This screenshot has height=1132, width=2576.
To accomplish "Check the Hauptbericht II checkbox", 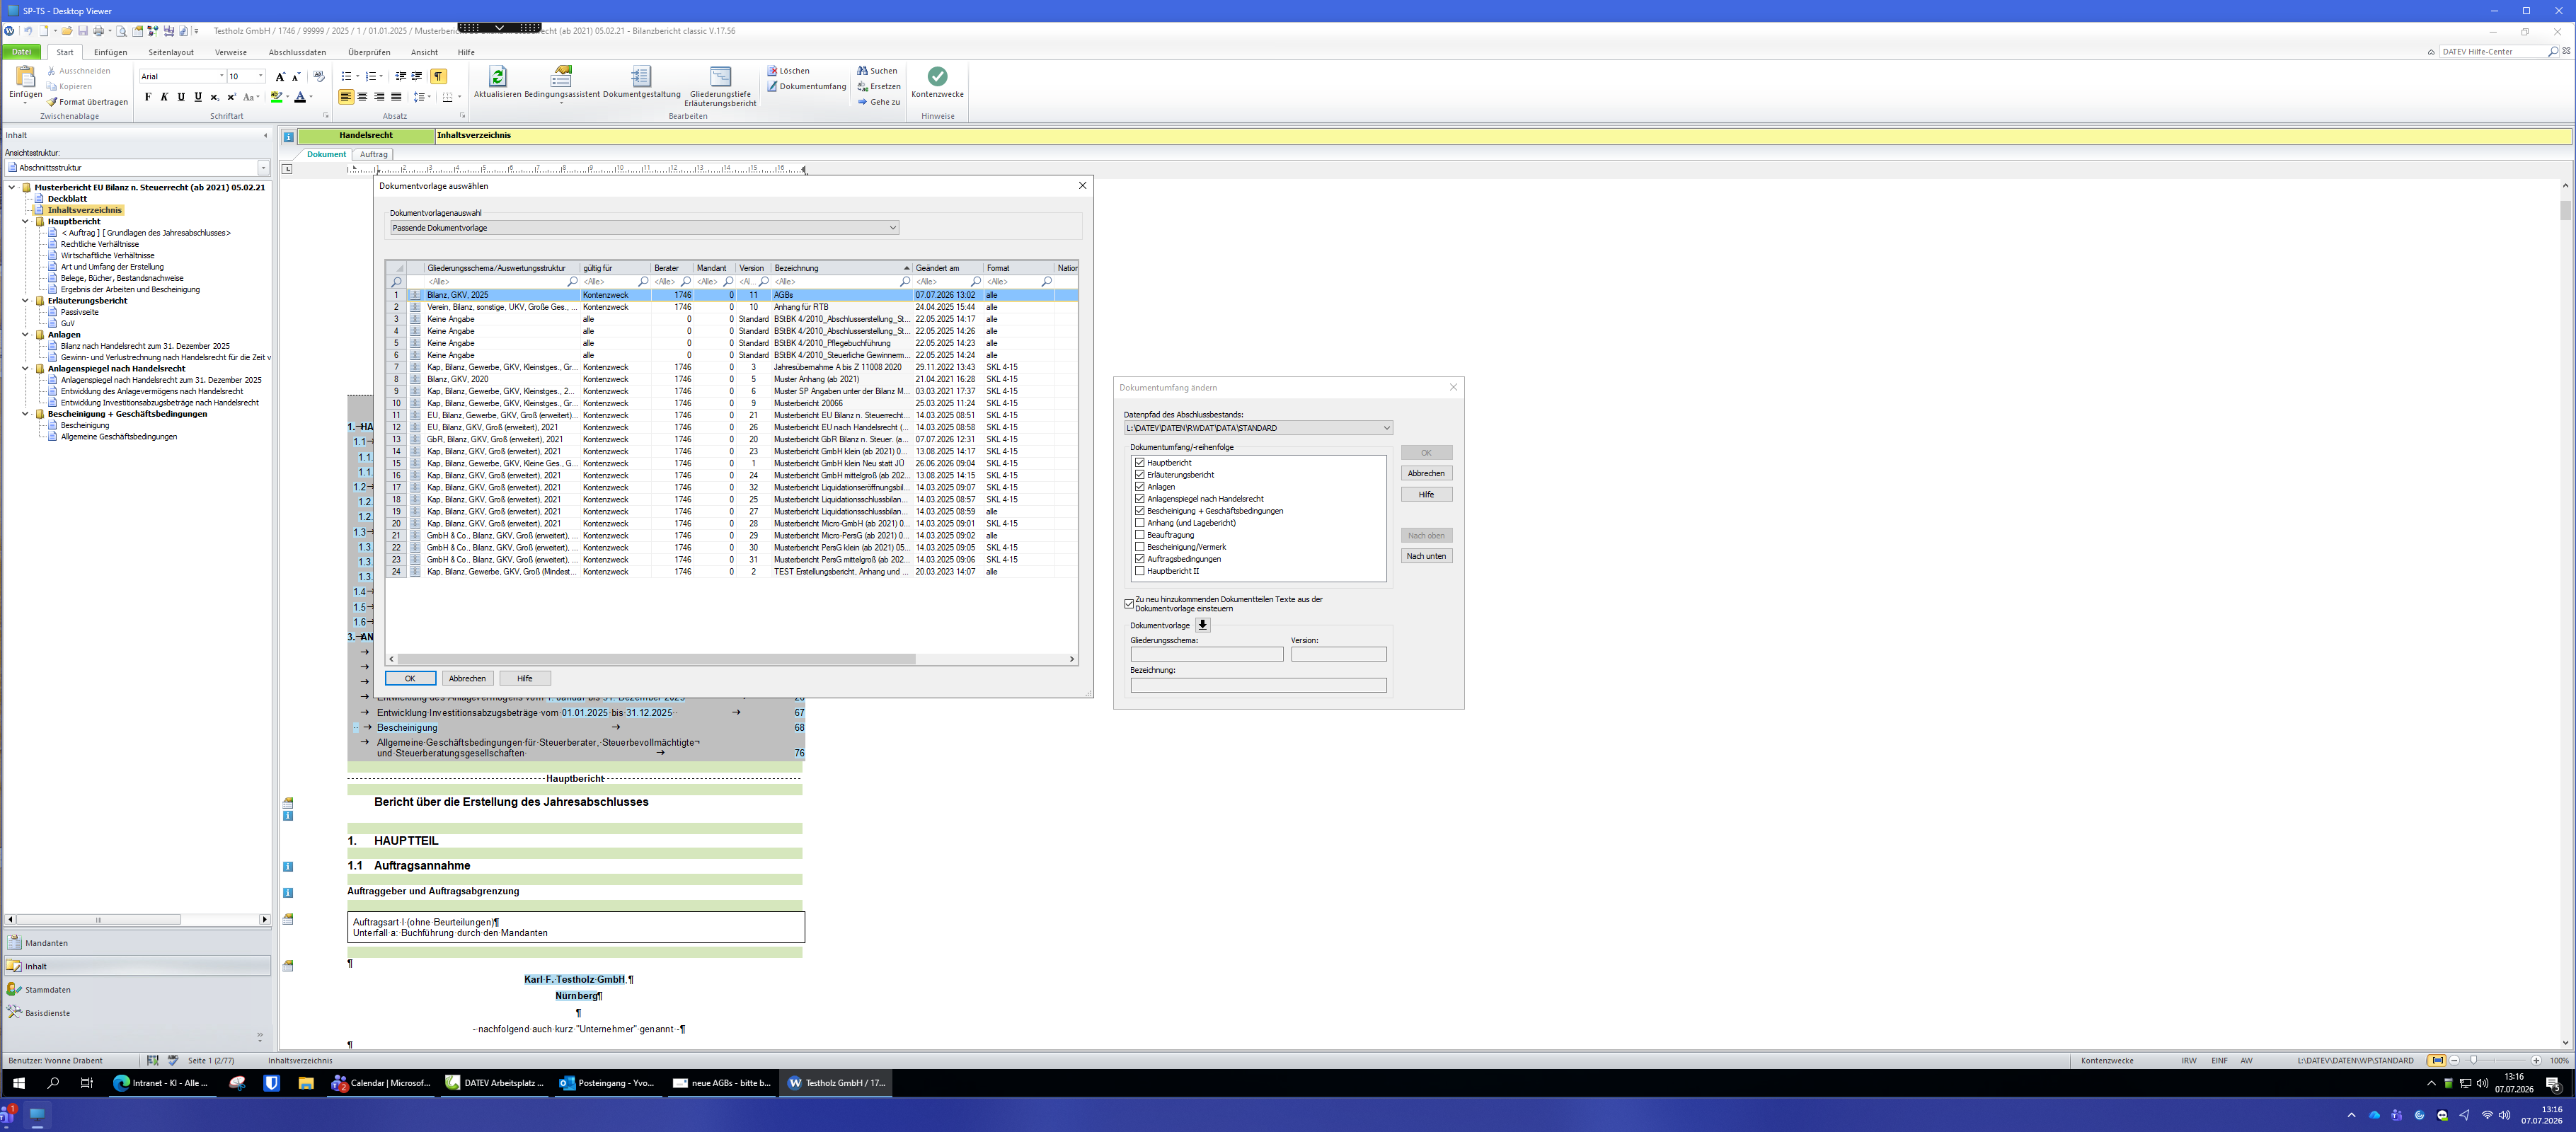I will coord(1140,571).
